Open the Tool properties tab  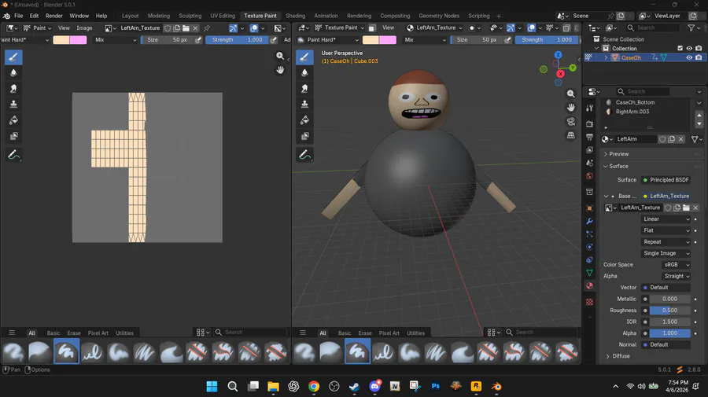[x=589, y=108]
